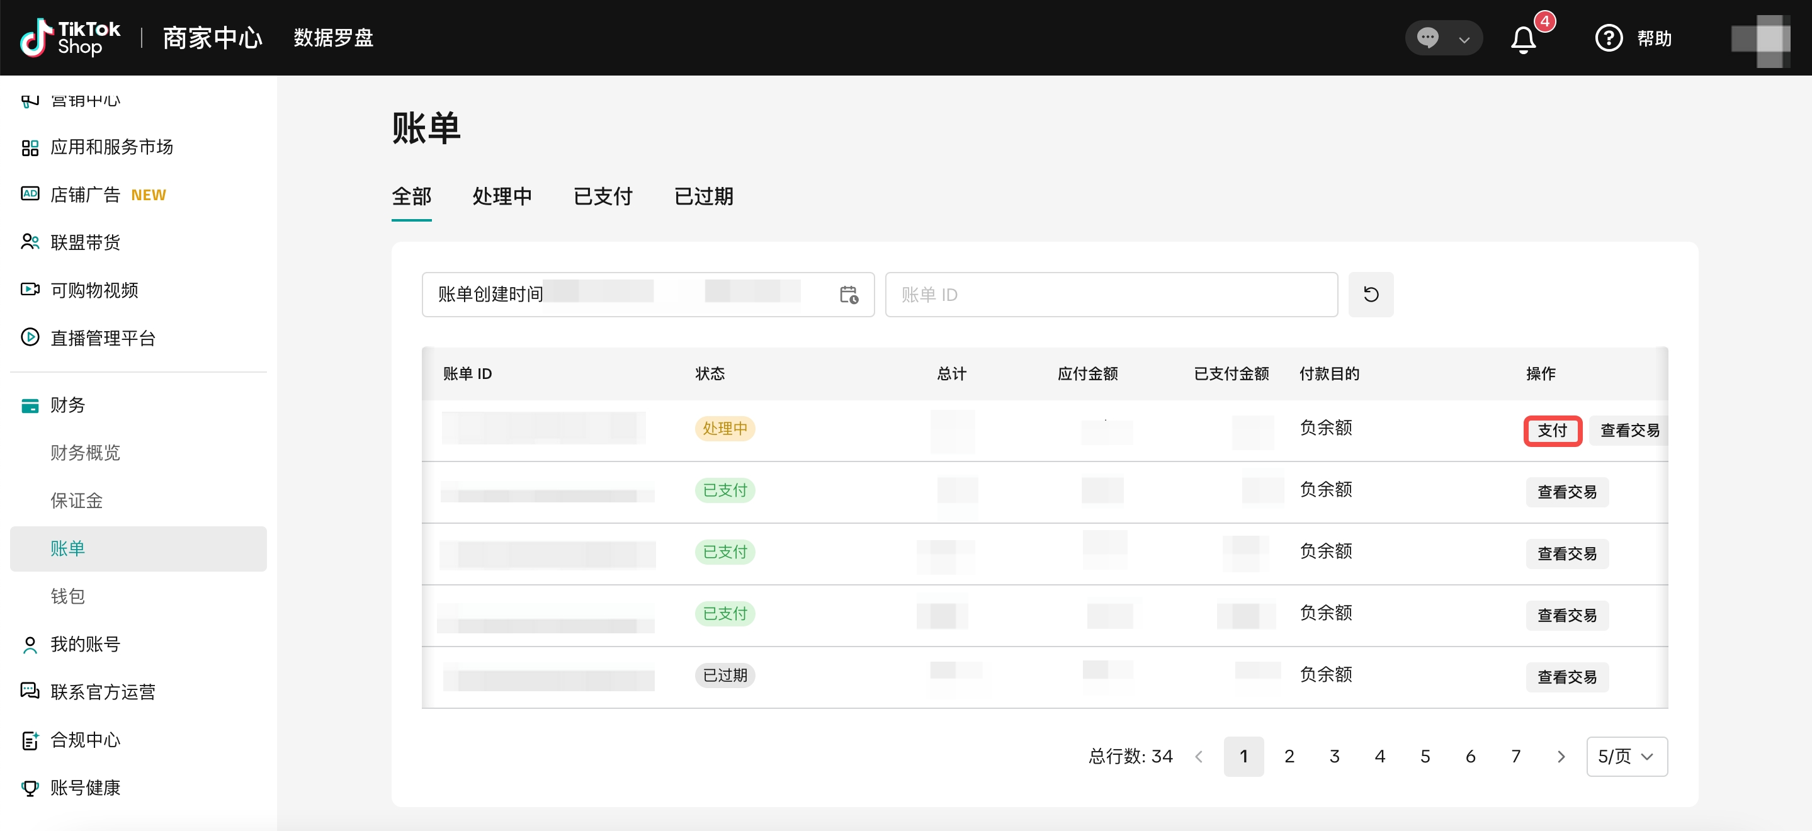Click 查看交易 for the 已过期 bill
Screen dimensions: 1812x831
(1566, 677)
